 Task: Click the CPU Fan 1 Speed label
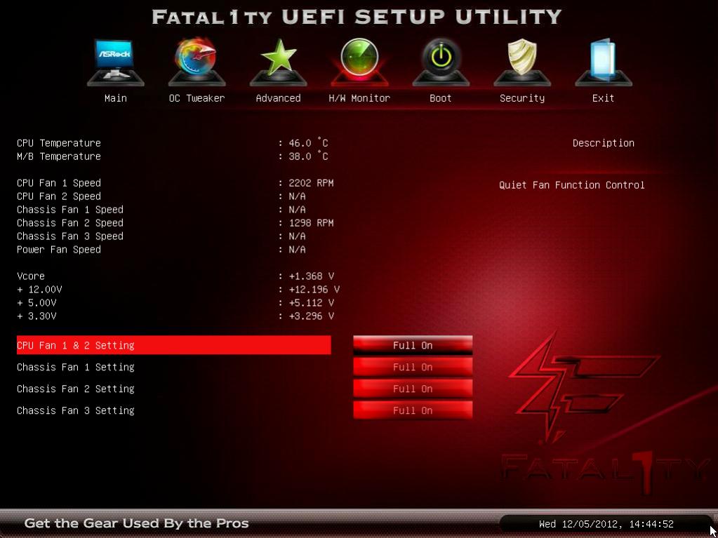click(x=59, y=183)
